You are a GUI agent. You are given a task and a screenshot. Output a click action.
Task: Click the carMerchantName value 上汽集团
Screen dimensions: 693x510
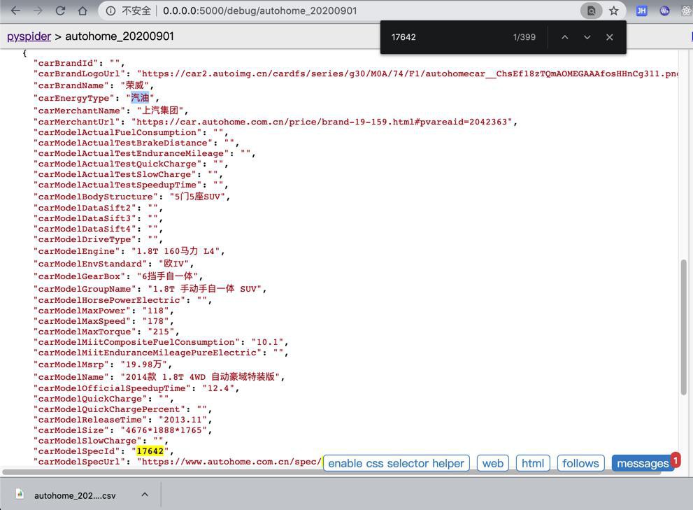160,110
